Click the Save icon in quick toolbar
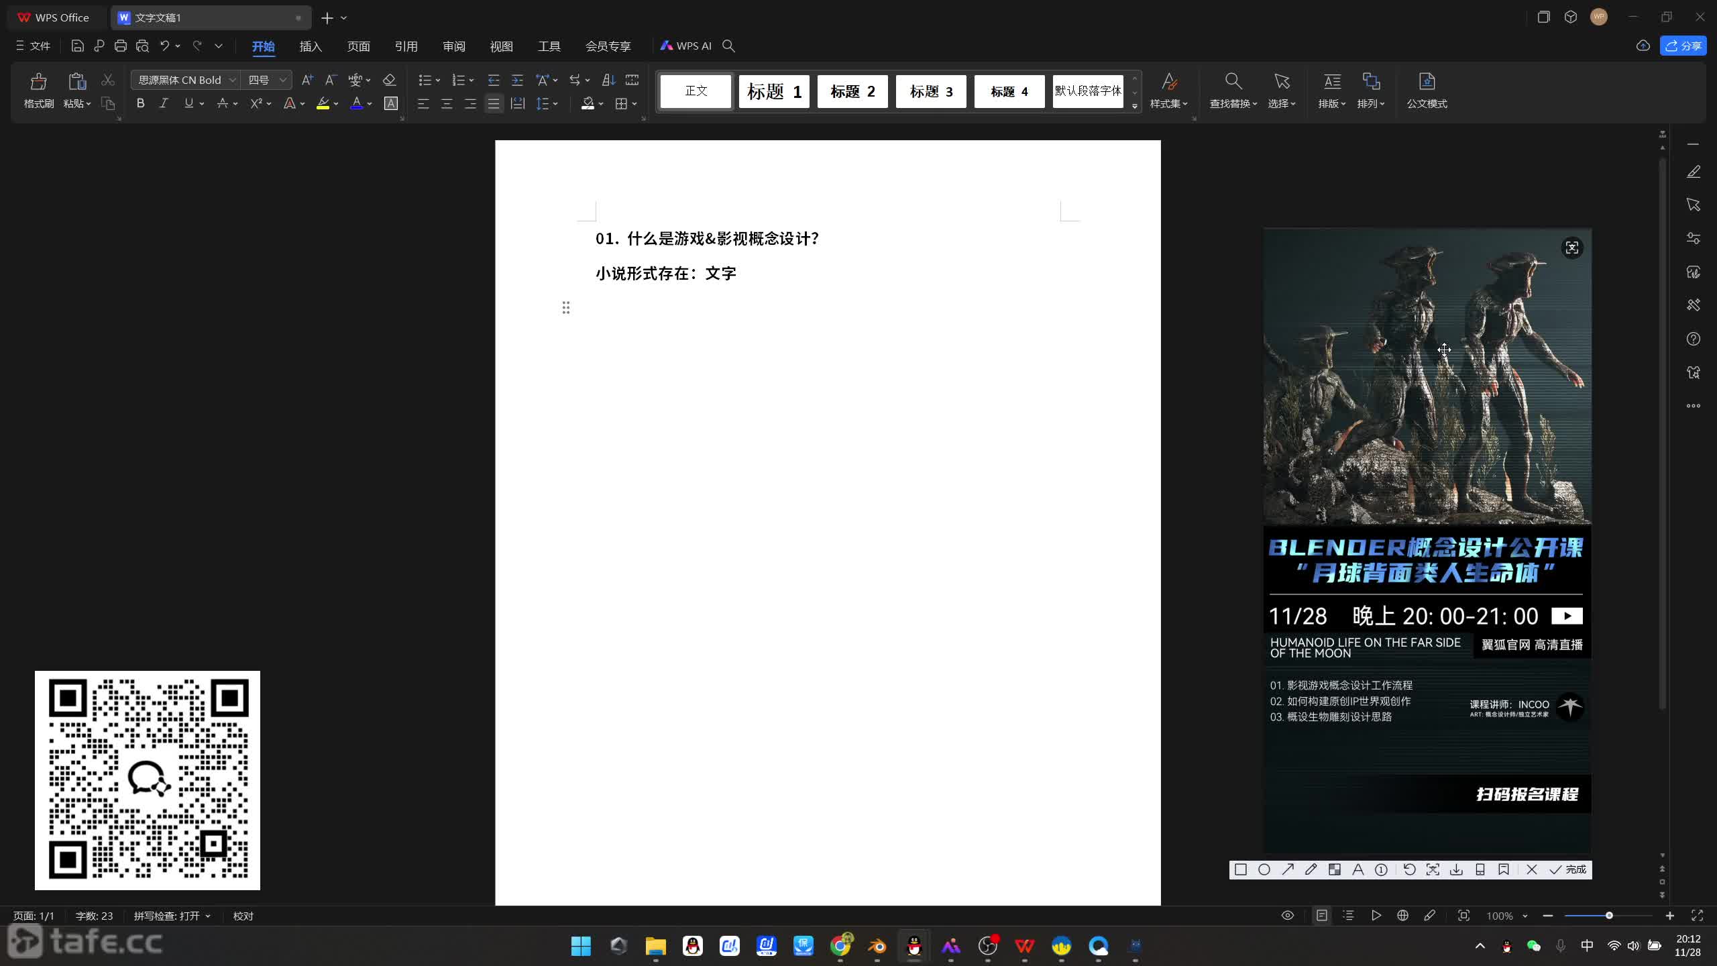1717x966 pixels. click(77, 46)
